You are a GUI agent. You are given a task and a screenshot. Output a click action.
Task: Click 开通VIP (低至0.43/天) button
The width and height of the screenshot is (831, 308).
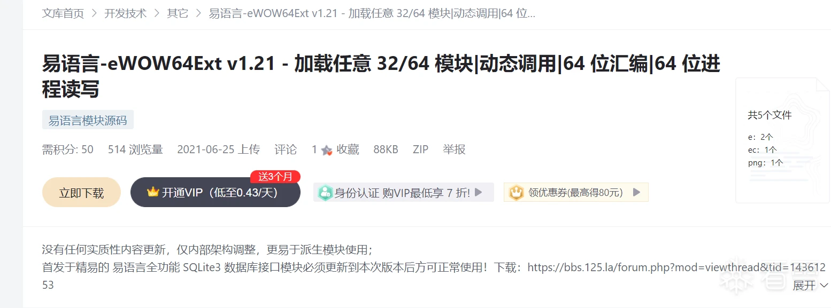click(x=215, y=192)
